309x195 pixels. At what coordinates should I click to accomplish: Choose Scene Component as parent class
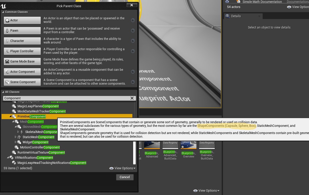click(x=22, y=82)
